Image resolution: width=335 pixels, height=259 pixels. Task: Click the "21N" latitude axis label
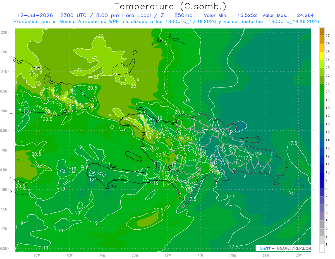pyautogui.click(x=4, y=72)
